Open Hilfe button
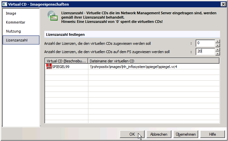The width and height of the screenshot is (228, 141). coord(212,134)
